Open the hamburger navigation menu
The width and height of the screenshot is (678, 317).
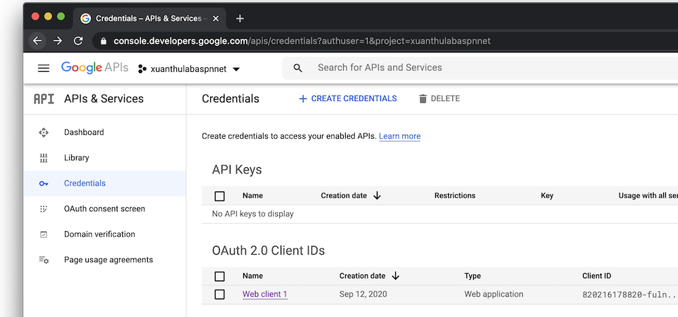pyautogui.click(x=43, y=68)
